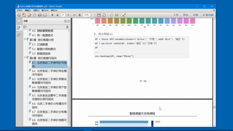This screenshot has width=233, height=131.
Task: Collapse the 第6章 bookmark node
Action: click(25, 57)
